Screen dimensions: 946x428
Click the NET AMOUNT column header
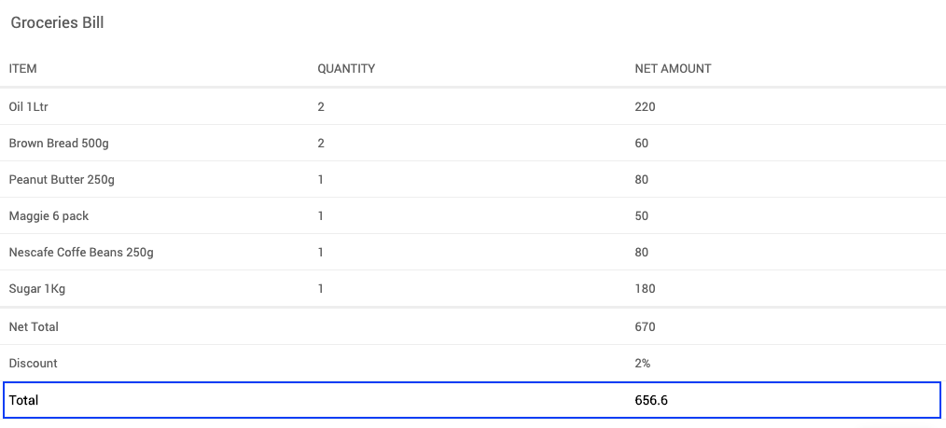point(673,69)
